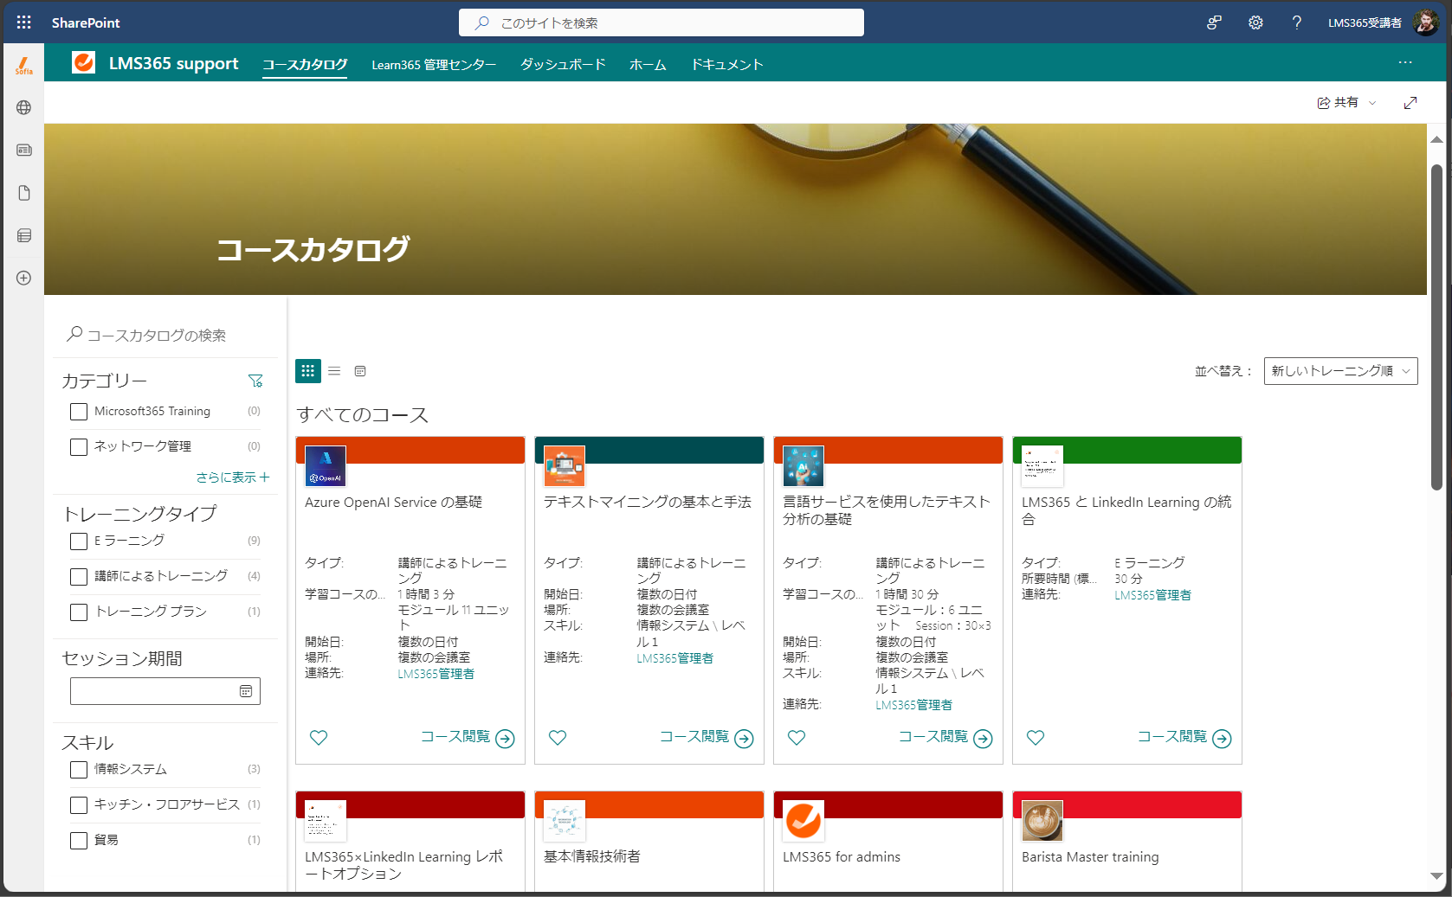
Task: Click the LMS365 support site title
Action: [173, 63]
